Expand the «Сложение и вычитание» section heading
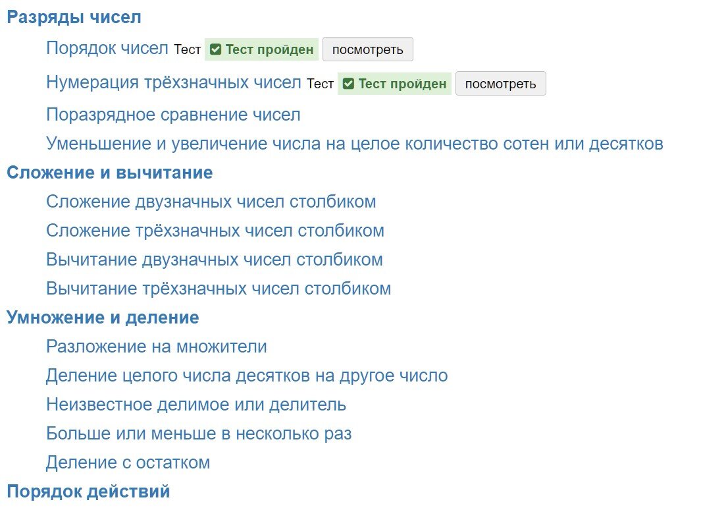Image resolution: width=701 pixels, height=508 pixels. [109, 172]
